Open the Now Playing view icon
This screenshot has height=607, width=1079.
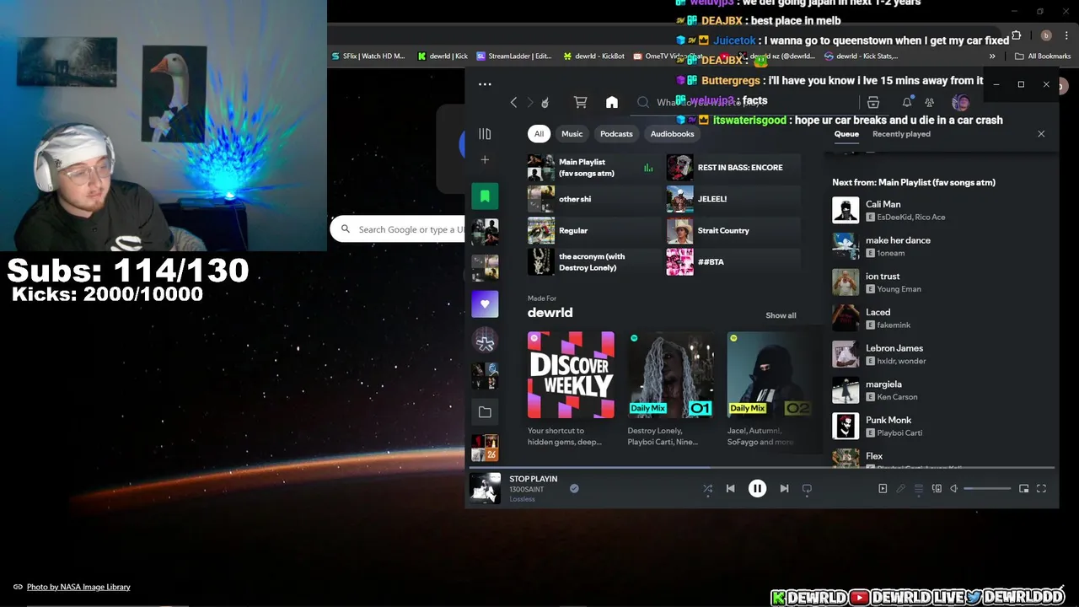click(x=883, y=488)
